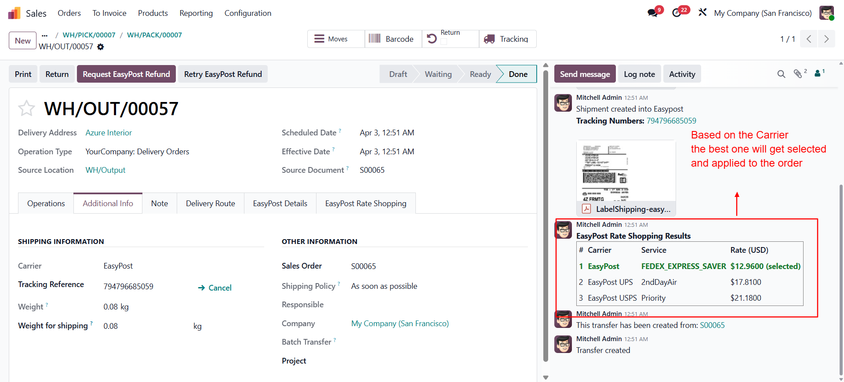The width and height of the screenshot is (844, 382).
Task: Click the gear icon beside WH/OUT/00057
Action: (x=101, y=47)
